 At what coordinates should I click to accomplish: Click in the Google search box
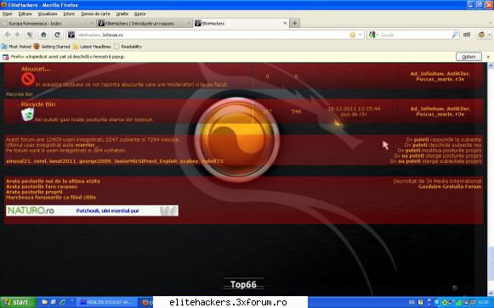pyautogui.click(x=415, y=35)
